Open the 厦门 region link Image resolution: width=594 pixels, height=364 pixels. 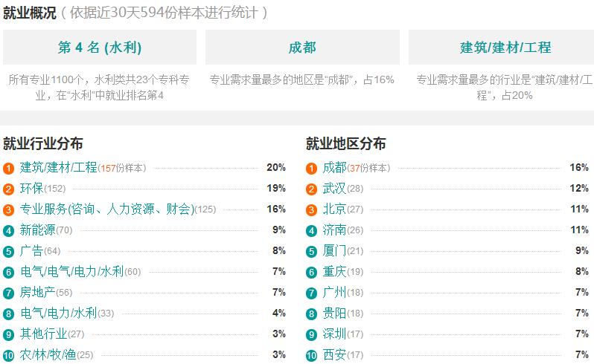click(334, 250)
